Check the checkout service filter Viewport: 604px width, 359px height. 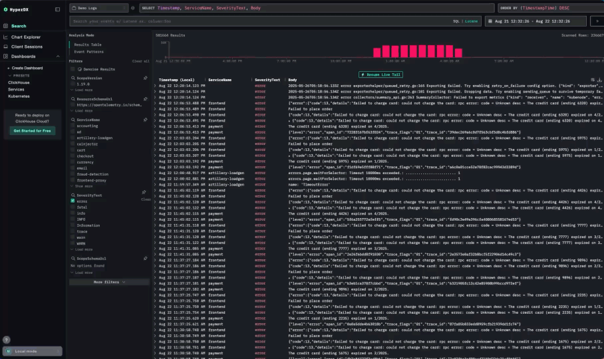(73, 156)
